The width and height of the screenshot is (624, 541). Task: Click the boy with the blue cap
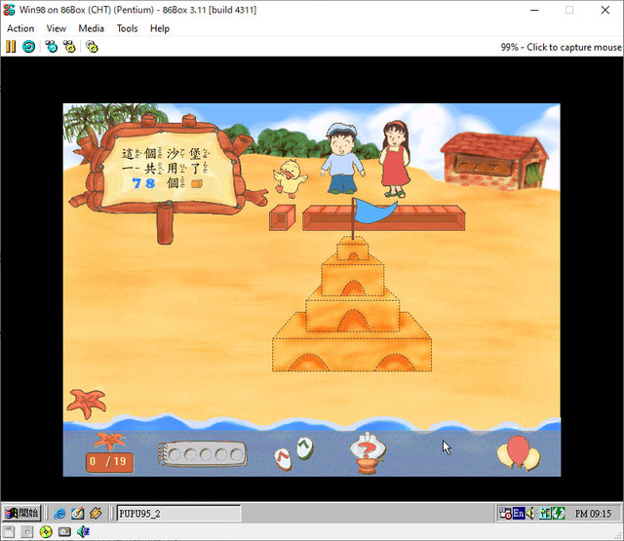(x=342, y=159)
